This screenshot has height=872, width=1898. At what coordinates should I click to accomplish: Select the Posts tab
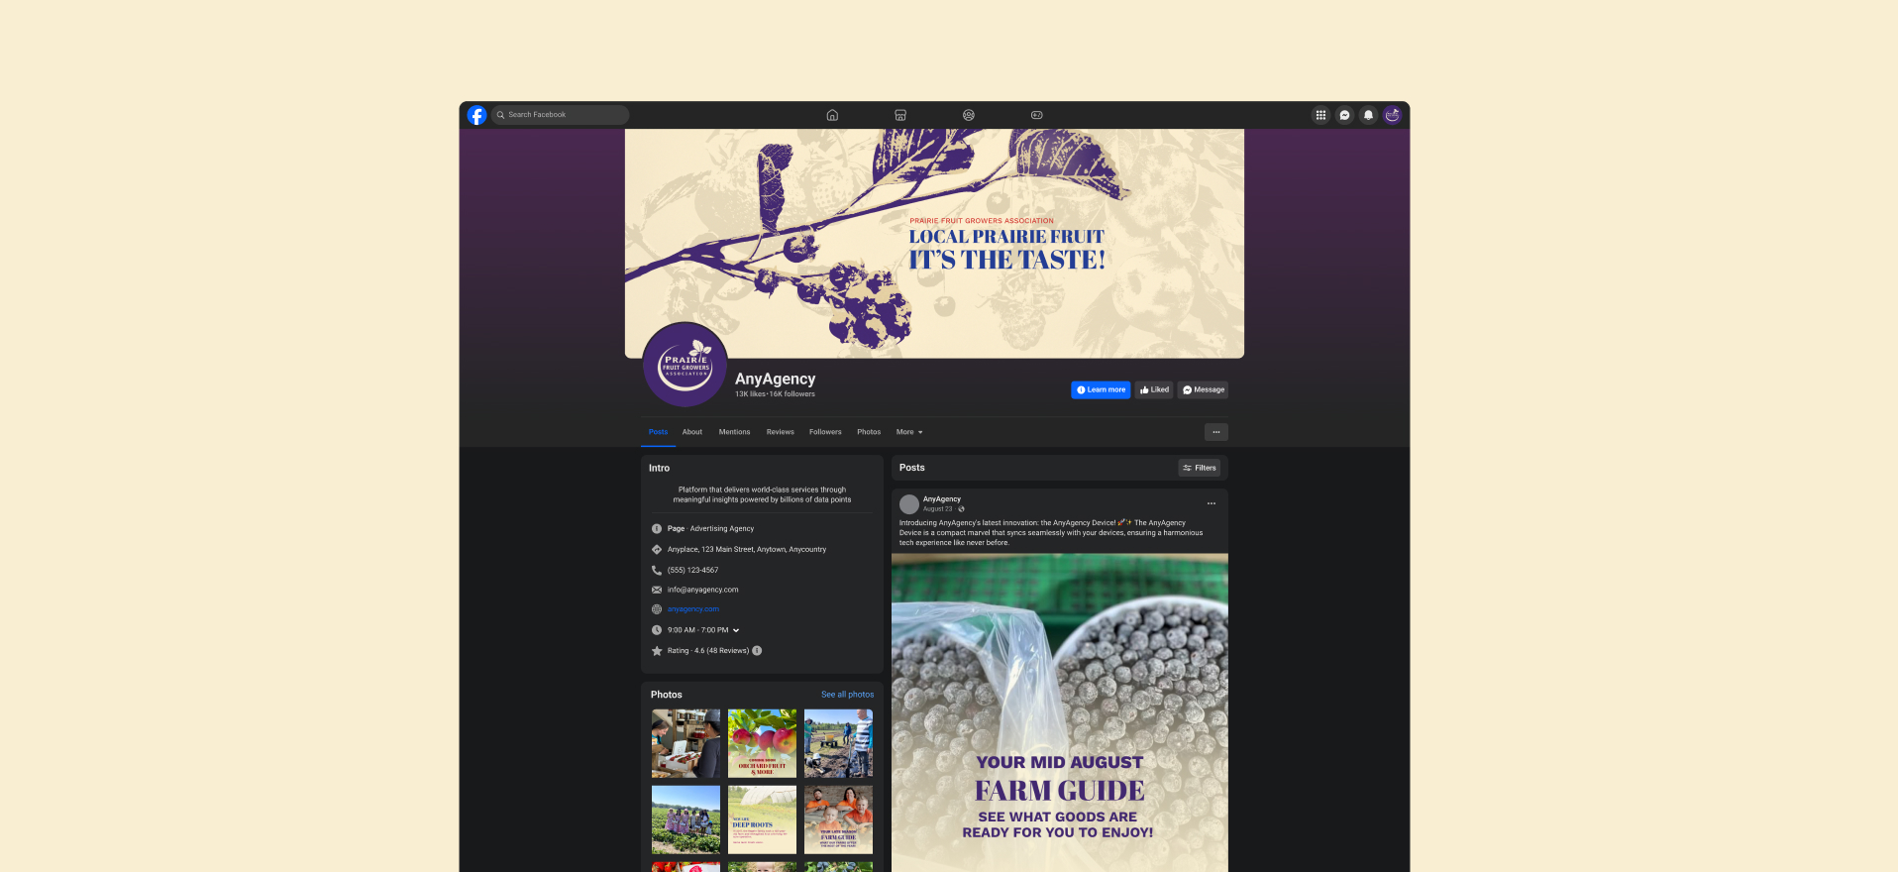coord(658,432)
